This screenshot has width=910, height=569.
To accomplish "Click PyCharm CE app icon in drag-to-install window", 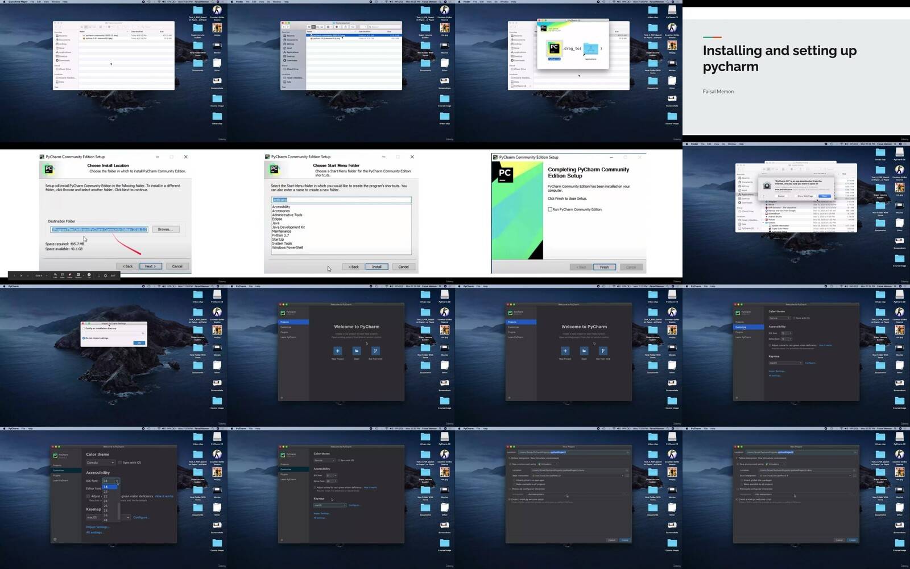I will tap(554, 48).
